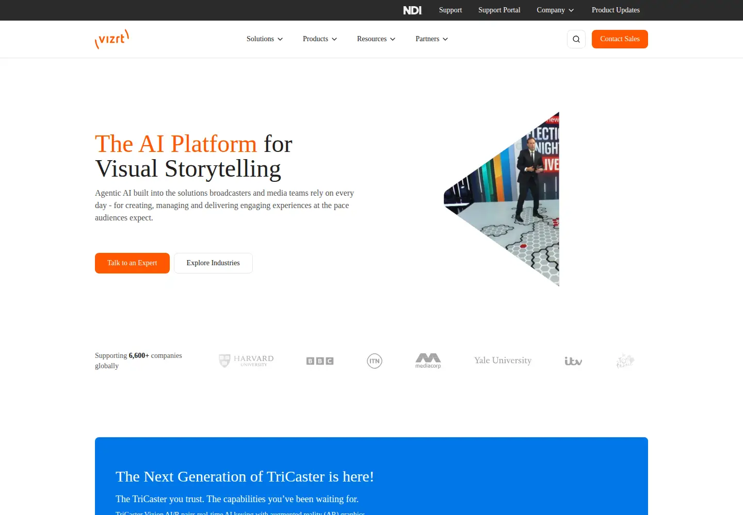The height and width of the screenshot is (515, 743).
Task: Expand the Solutions dropdown menu
Action: pyautogui.click(x=265, y=39)
